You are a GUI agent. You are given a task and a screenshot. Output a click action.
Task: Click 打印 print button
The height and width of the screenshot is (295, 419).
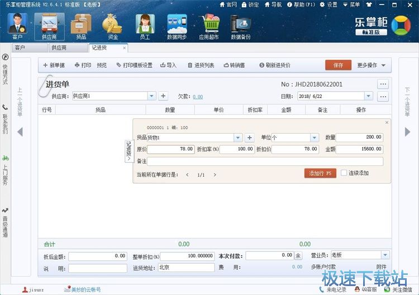(83, 65)
